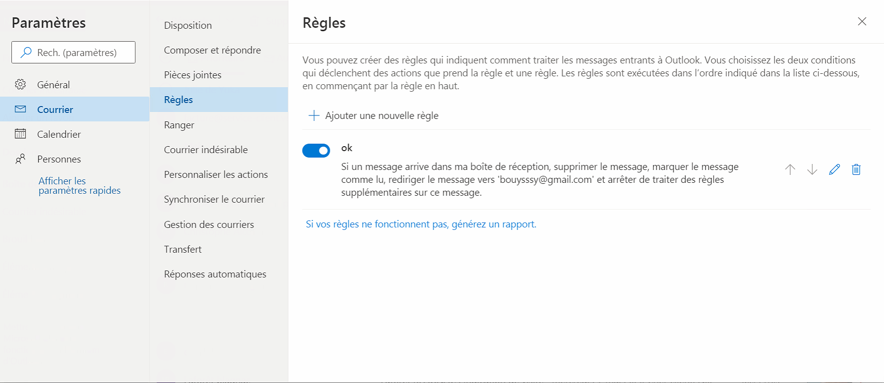Open Personnes settings via people icon

[20, 159]
